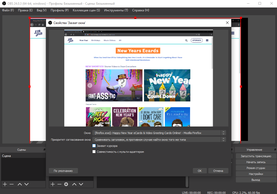Confirm dialog with OK button
277x194 pixels.
tap(200, 171)
